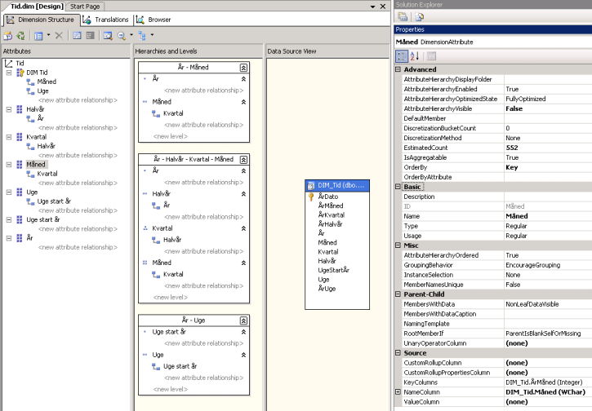
Task: Click the Halvår attribute grid icon
Action: [20, 109]
